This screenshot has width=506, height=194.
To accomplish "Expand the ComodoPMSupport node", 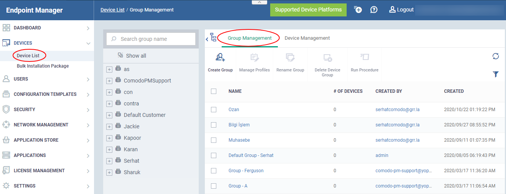I will click(109, 81).
